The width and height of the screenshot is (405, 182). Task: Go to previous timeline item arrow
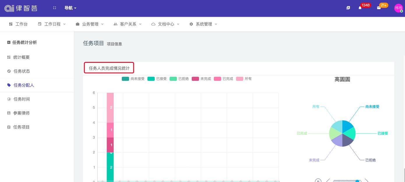[328, 180]
